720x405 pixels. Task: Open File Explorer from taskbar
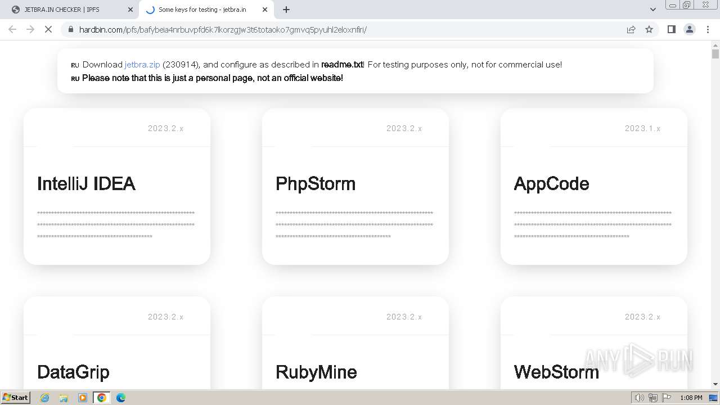click(x=64, y=398)
